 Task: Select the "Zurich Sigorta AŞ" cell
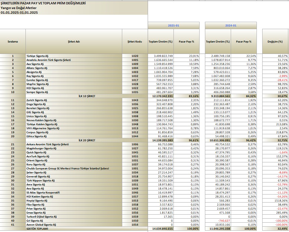click(x=74, y=100)
